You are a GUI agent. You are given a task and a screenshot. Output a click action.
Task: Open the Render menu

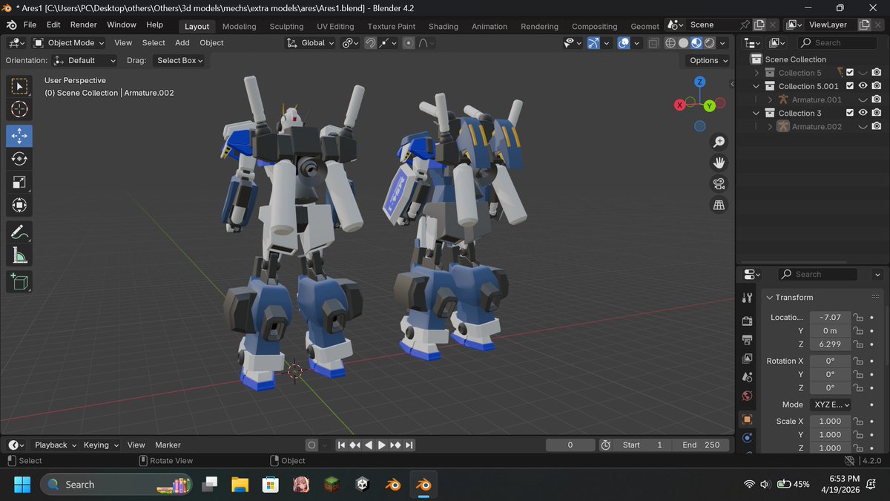tap(83, 24)
